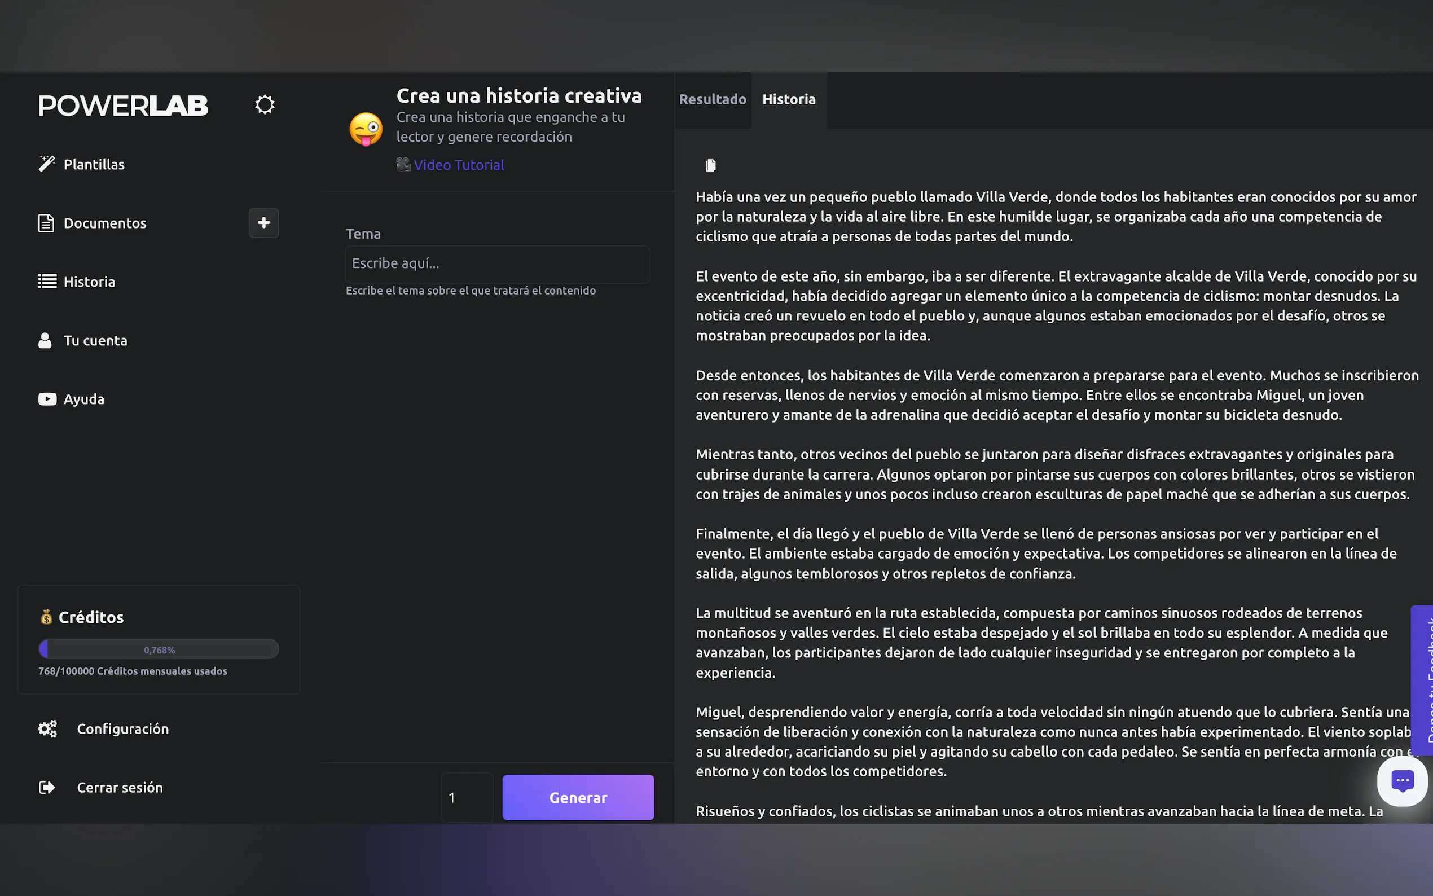Click the user icon for Tu cuenta
1433x896 pixels.
[x=45, y=340]
